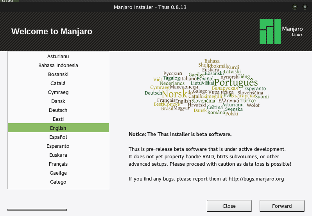This screenshot has height=216, width=312.
Task: Click the installer progress bar
Action: click(x=37, y=210)
